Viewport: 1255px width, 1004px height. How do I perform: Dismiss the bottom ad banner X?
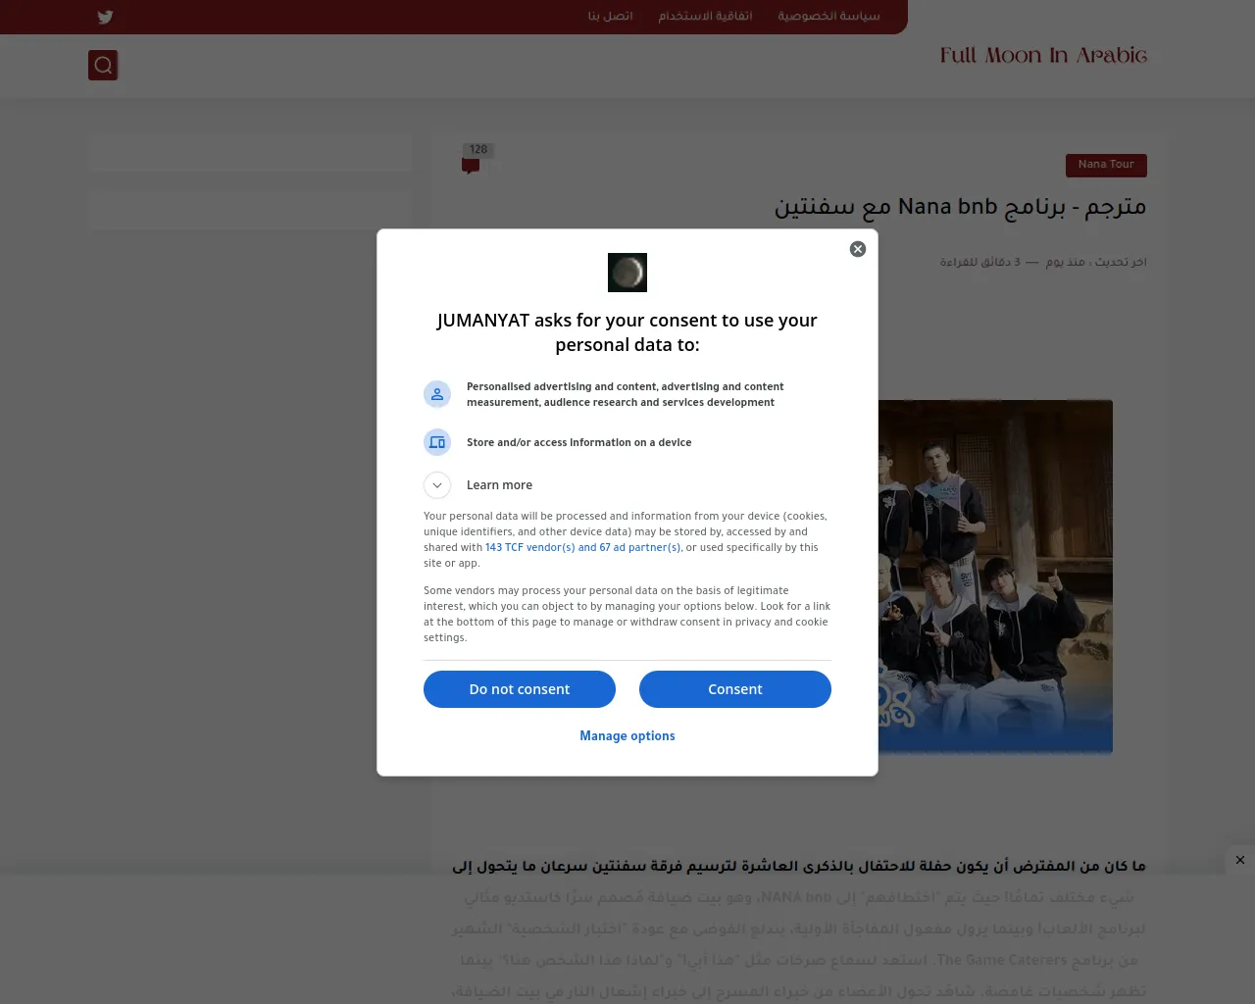pos(1240,860)
